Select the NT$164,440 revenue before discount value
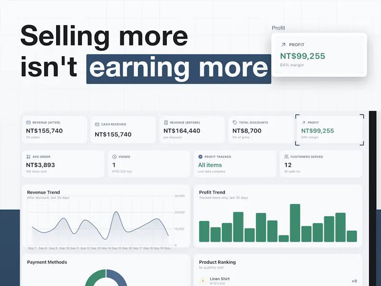 pos(182,131)
